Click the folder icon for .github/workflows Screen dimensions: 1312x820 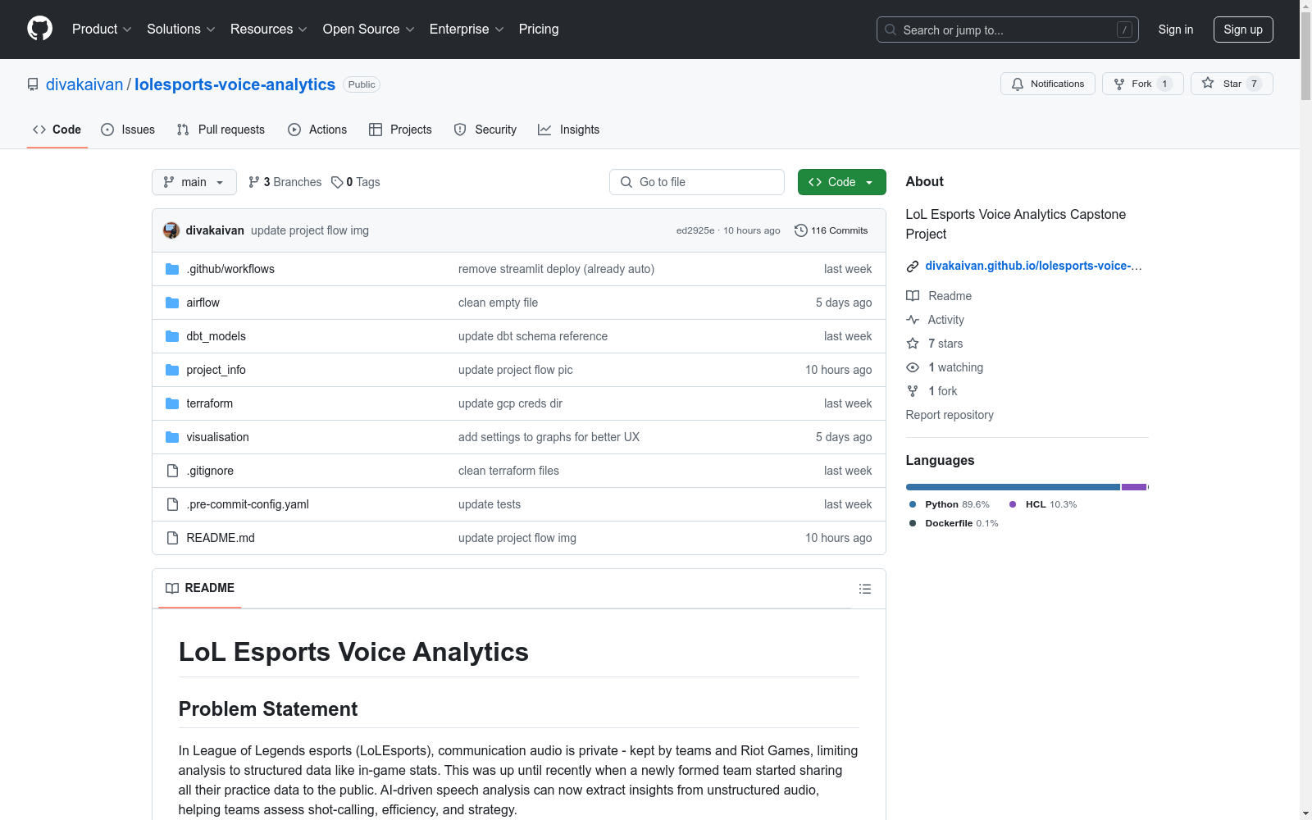[x=172, y=269]
